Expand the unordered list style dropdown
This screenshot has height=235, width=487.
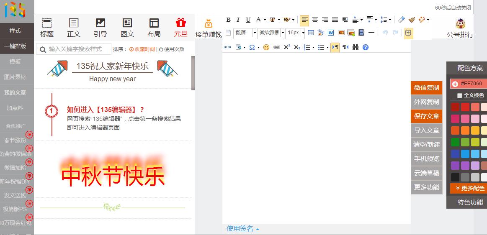tap(327, 47)
